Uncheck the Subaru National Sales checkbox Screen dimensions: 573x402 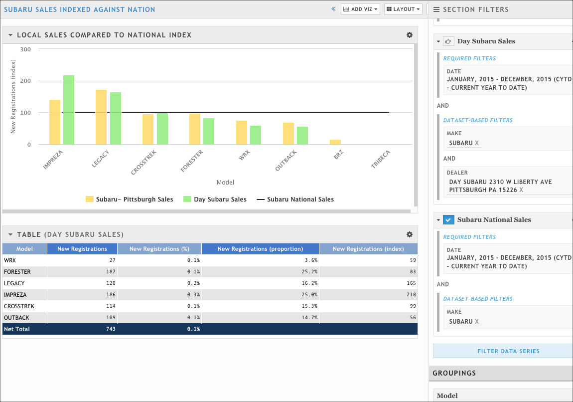pyautogui.click(x=448, y=220)
